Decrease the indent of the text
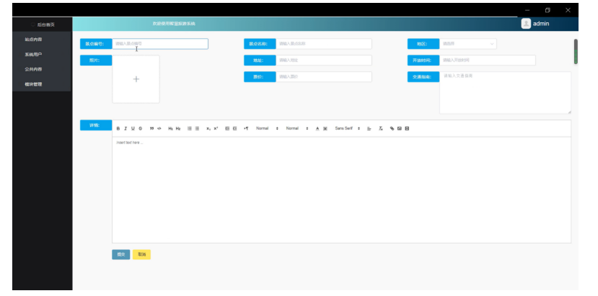 227,129
